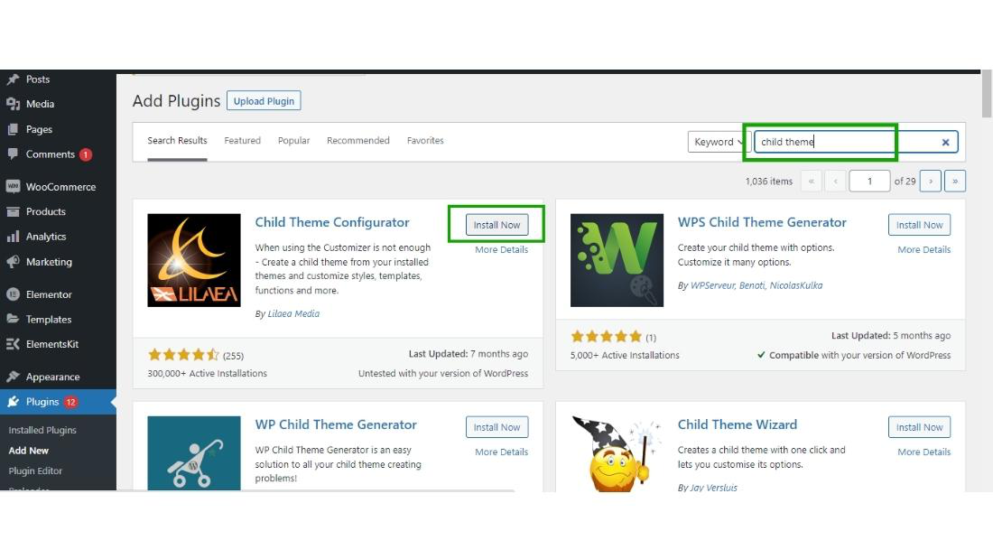Image resolution: width=993 pixels, height=559 pixels.
Task: Open the NicolasKulka author link
Action: click(795, 286)
